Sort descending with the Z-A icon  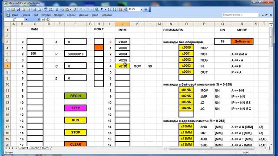(114, 10)
